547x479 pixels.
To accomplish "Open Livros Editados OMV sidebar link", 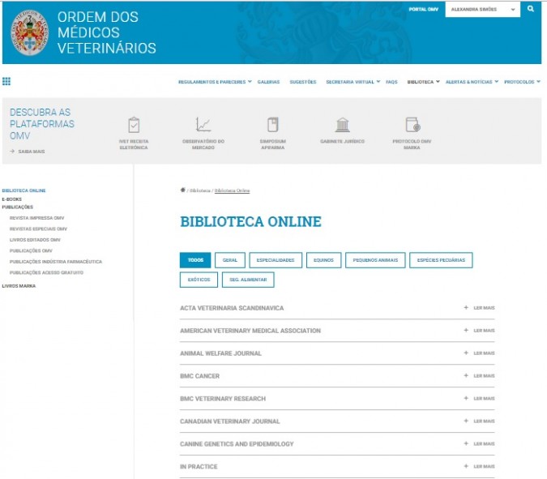I will pos(35,240).
